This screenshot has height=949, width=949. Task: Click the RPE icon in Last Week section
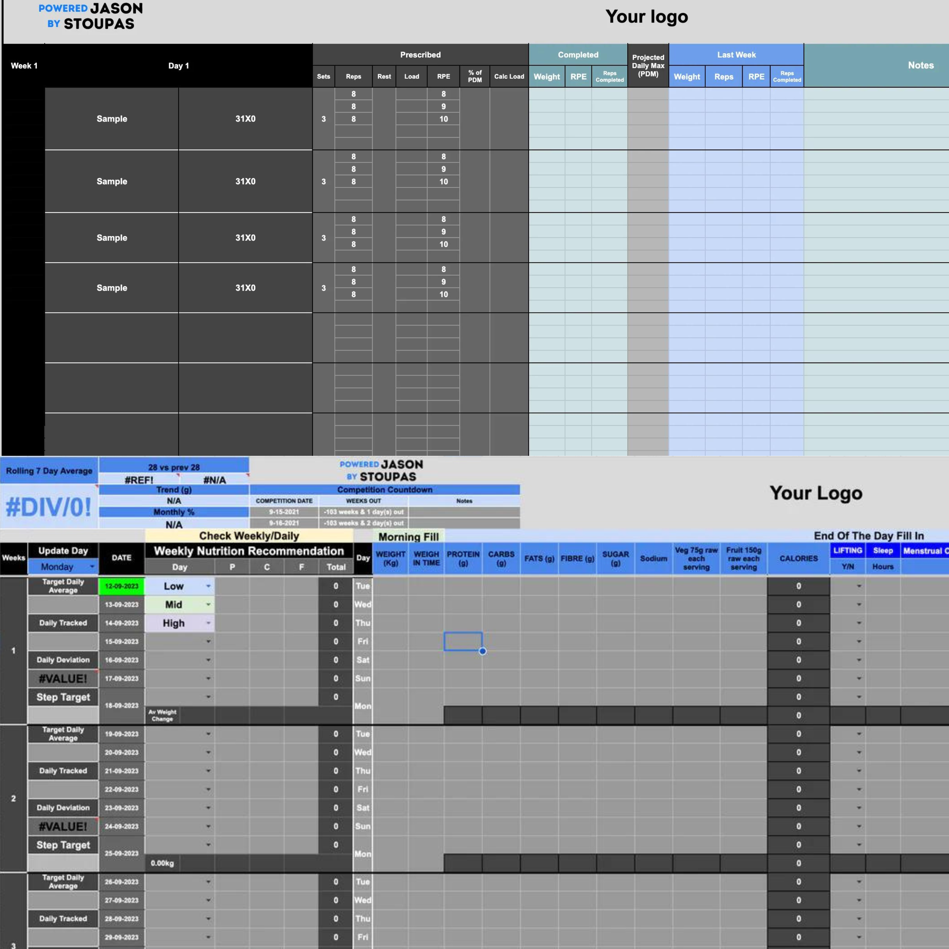tap(755, 78)
